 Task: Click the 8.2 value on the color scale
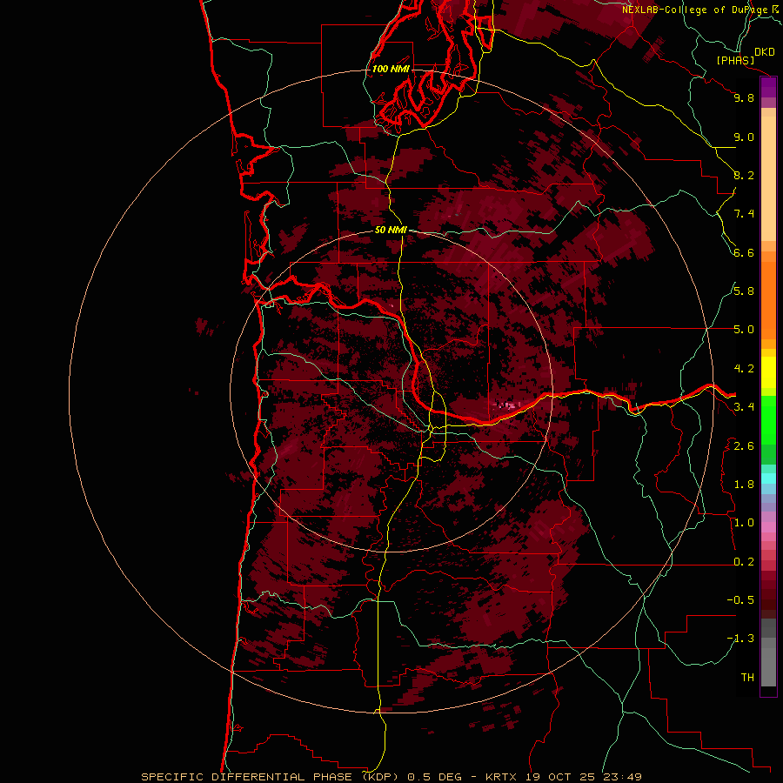pos(744,175)
